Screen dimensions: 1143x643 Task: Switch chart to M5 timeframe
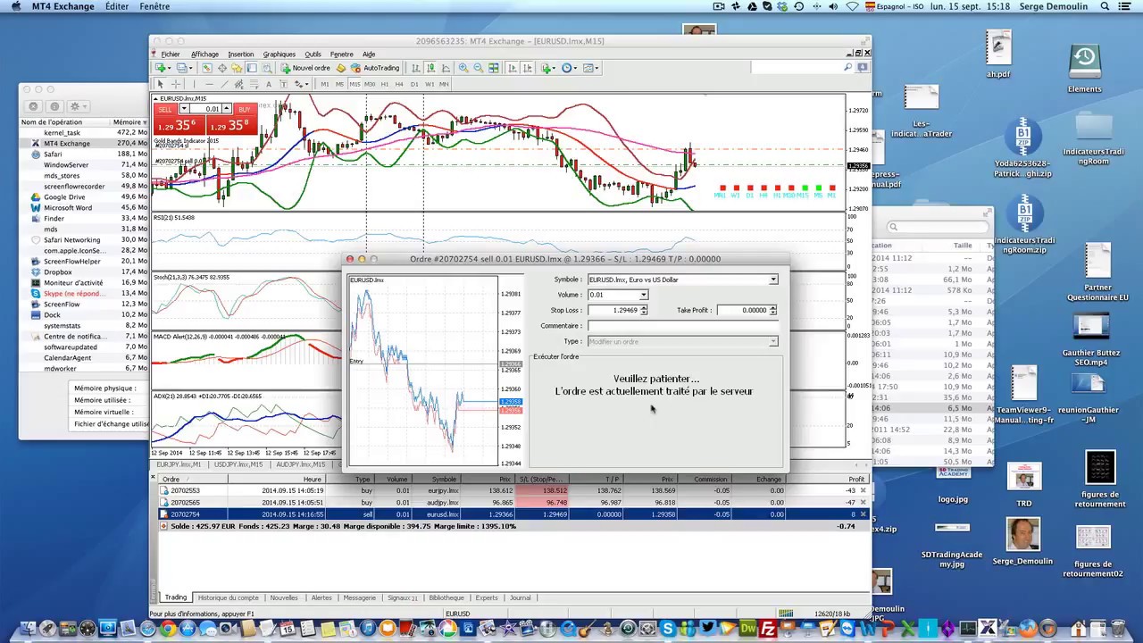[339, 84]
